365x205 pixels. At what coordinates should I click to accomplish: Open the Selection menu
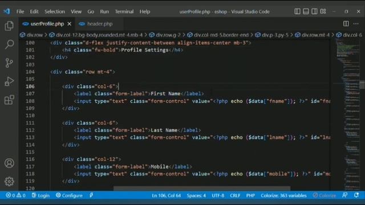pyautogui.click(x=55, y=11)
